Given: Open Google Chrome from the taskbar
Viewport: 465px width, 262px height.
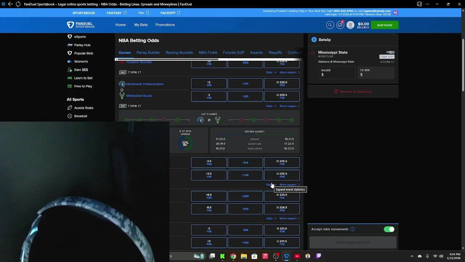Looking at the screenshot, I should (x=233, y=256).
